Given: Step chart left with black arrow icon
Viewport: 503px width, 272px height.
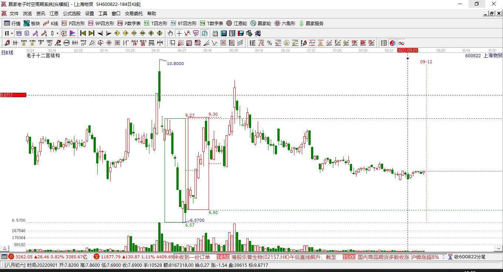Looking at the screenshot, I should click(100, 33).
